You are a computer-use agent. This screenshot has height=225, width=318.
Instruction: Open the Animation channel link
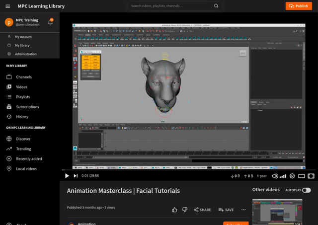click(x=86, y=224)
